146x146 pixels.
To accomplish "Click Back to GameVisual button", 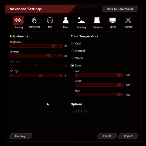I will click(120, 9).
